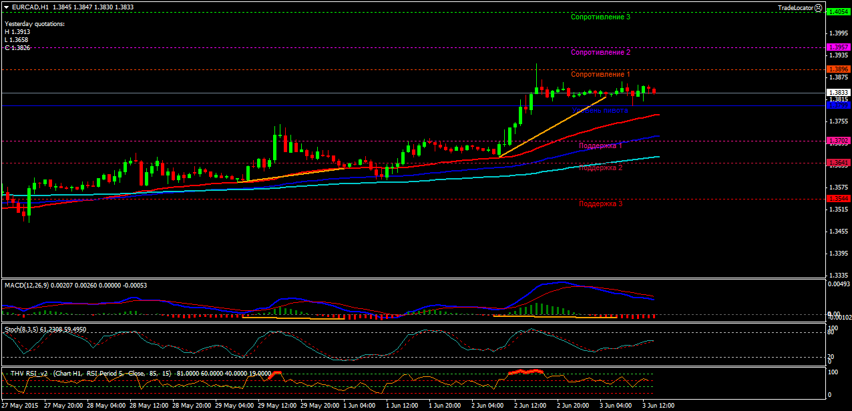Click the 0.00493 MACD scale value

(x=839, y=284)
